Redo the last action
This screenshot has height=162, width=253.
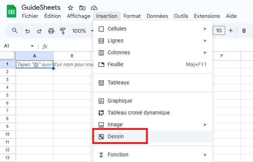click(39, 31)
